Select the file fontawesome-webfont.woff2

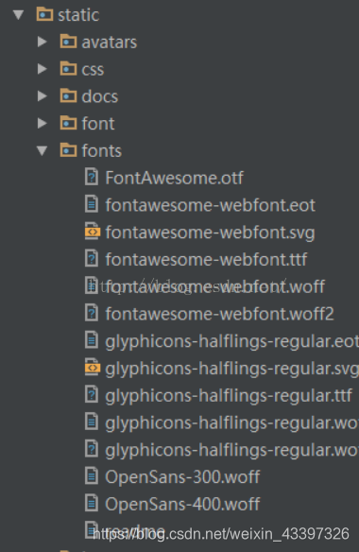click(x=219, y=314)
